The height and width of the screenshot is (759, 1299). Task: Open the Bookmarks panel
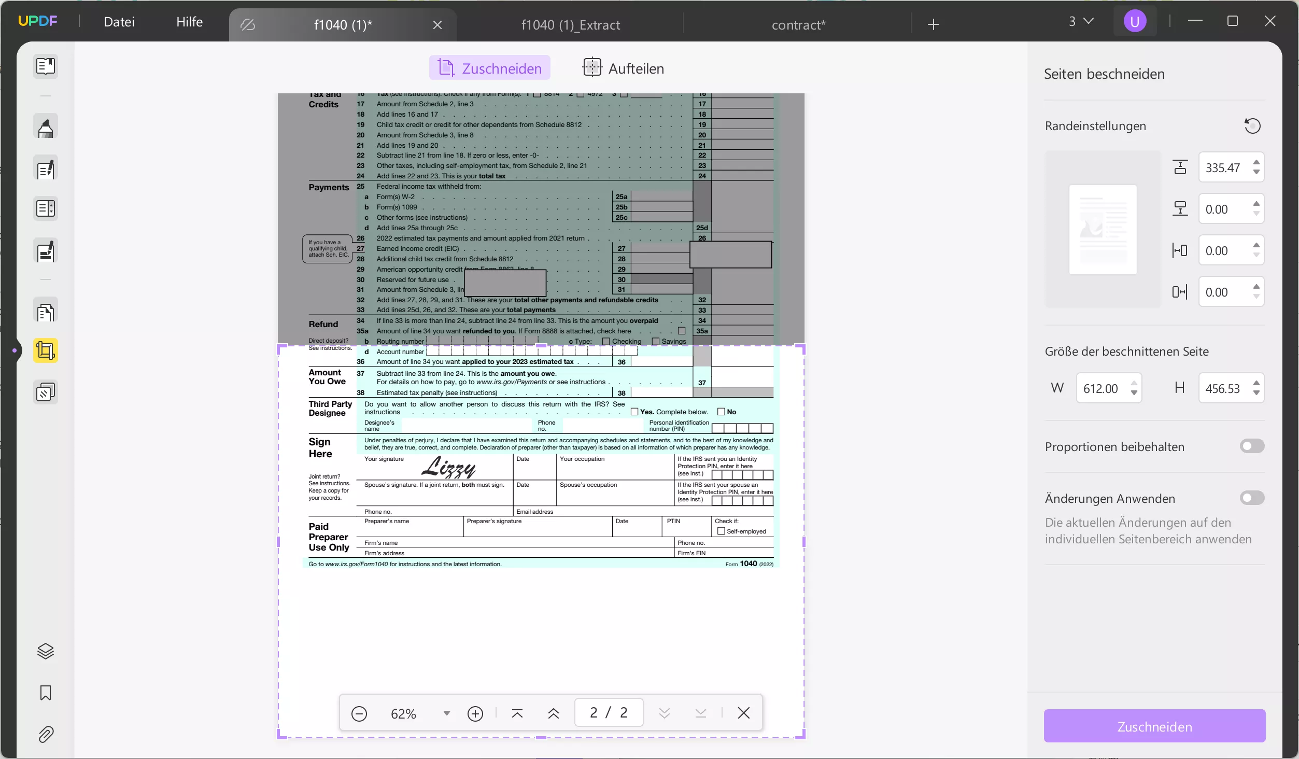46,693
